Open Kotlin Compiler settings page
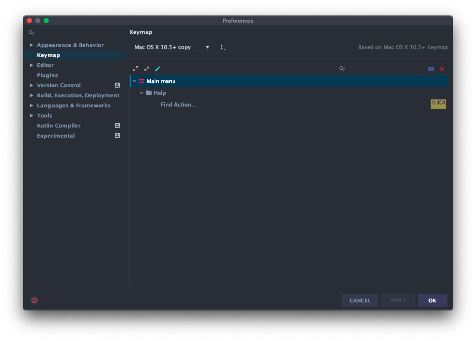The width and height of the screenshot is (476, 341). point(59,125)
